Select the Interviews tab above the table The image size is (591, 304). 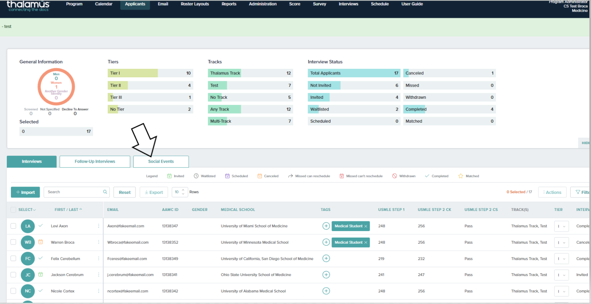point(32,162)
